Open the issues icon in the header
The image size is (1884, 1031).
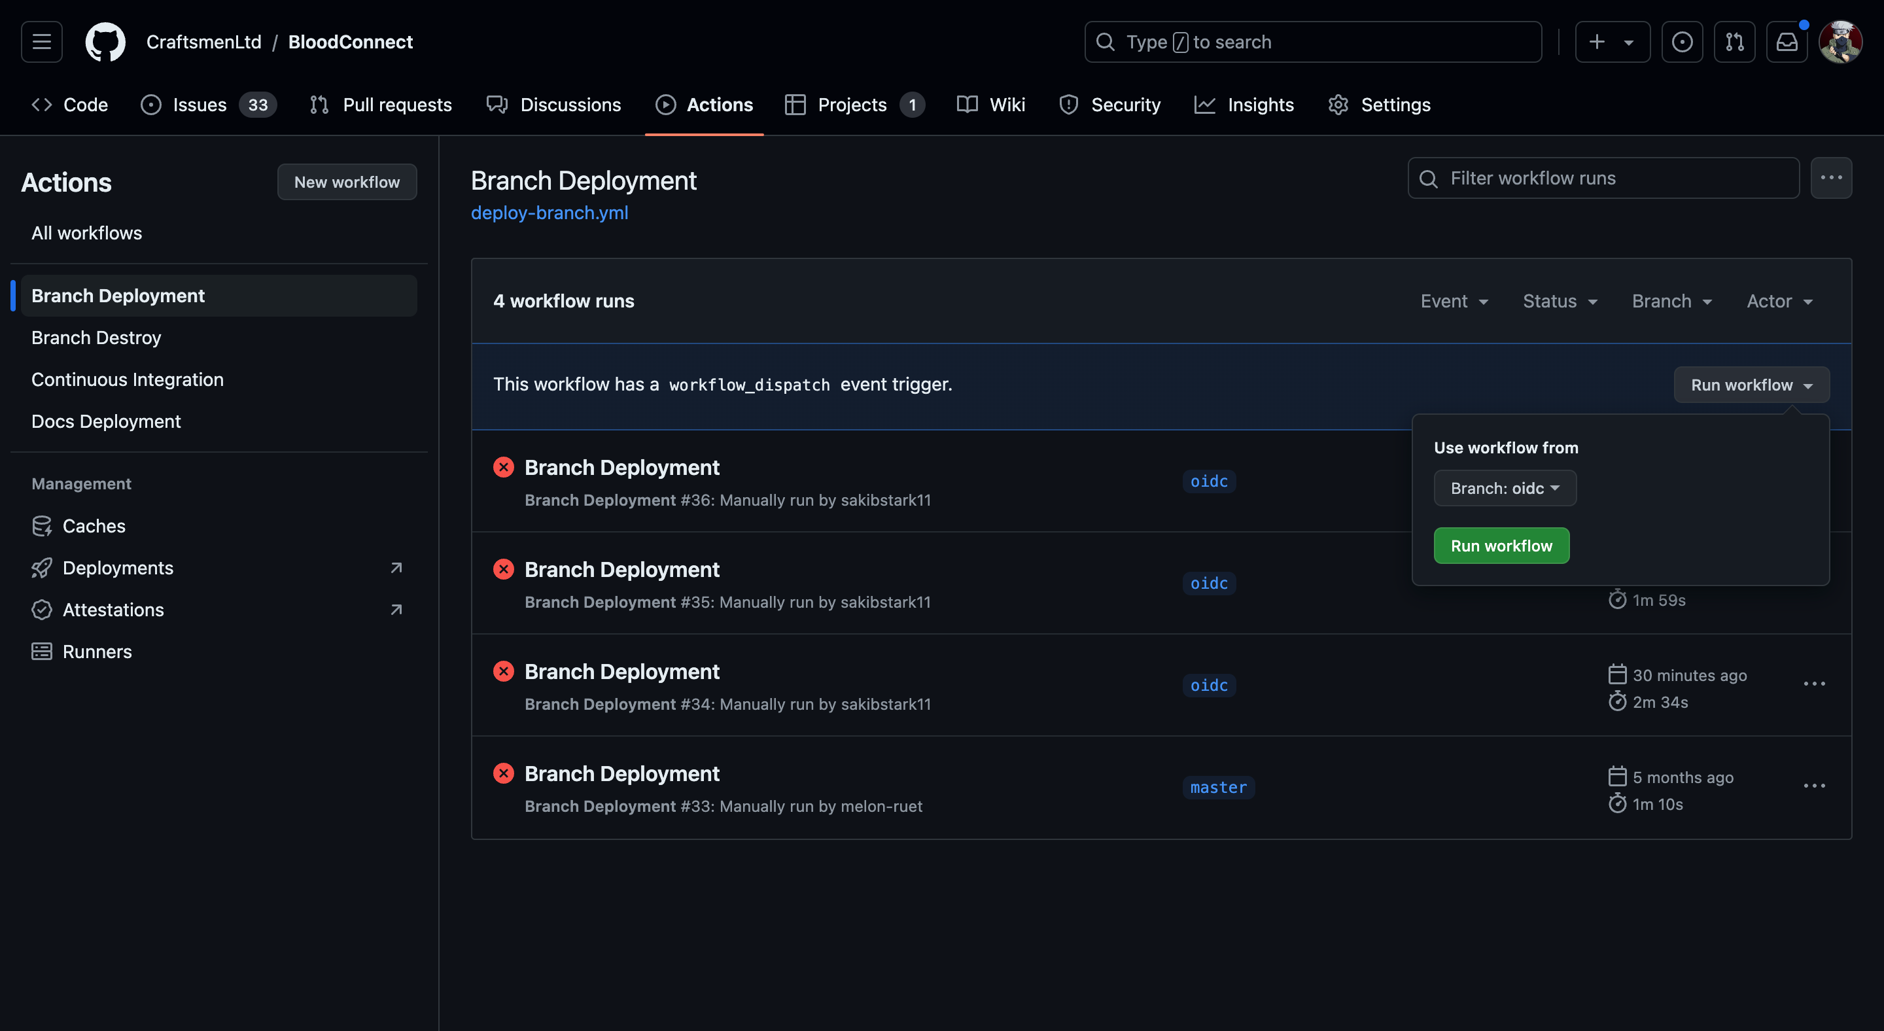pos(1682,42)
